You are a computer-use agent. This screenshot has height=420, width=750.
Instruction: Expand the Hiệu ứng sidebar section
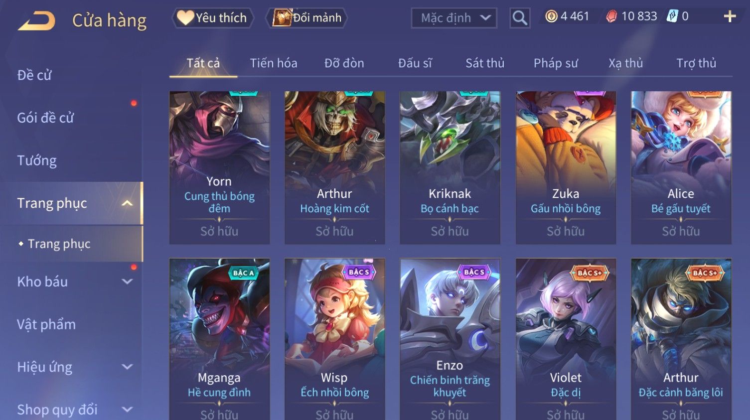pos(127,367)
